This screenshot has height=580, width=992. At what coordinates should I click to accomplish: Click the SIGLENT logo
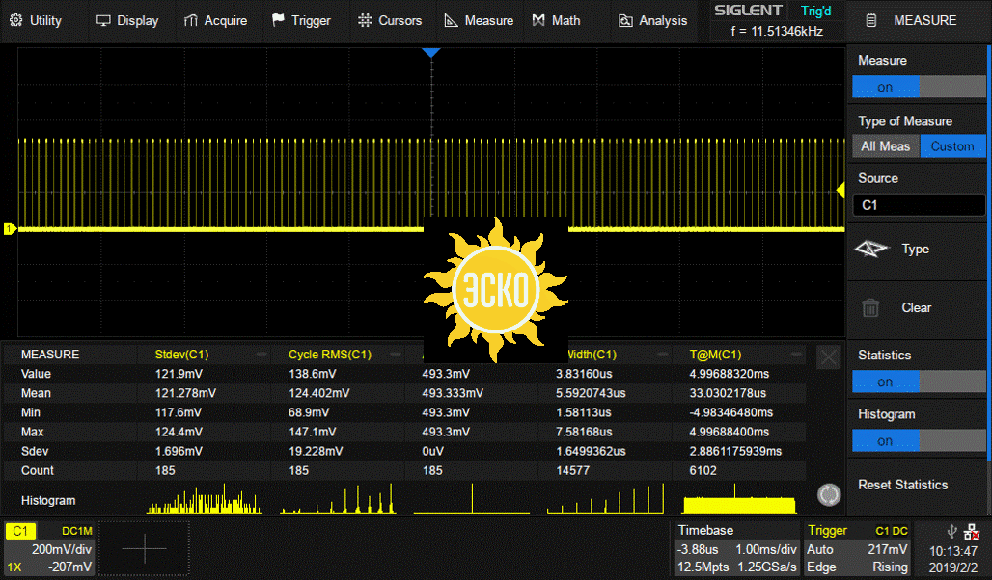click(x=749, y=10)
